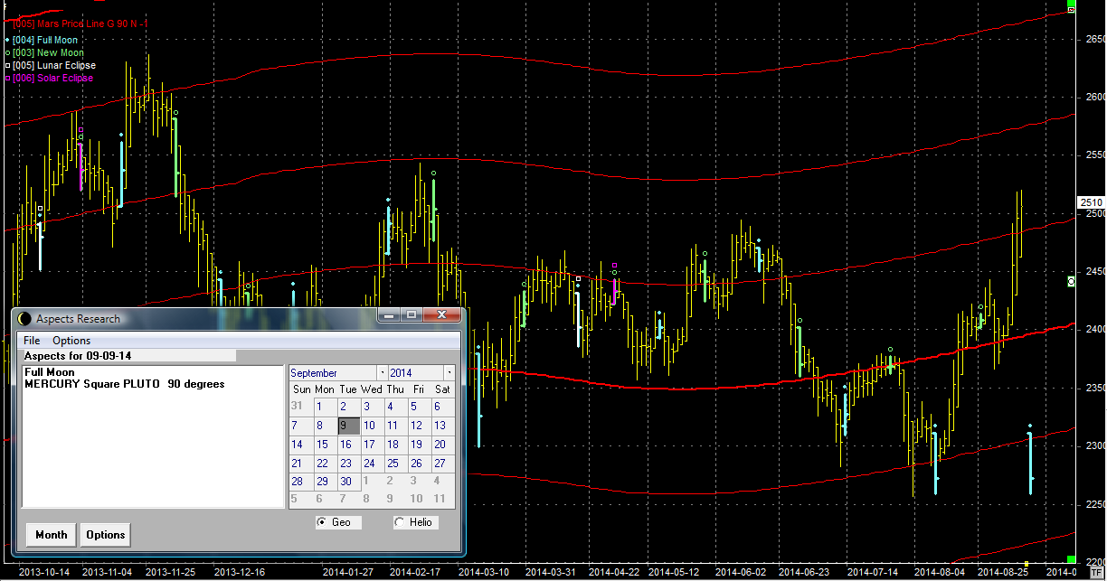This screenshot has height=581, width=1107.
Task: Click the Full Moon legend marker icon
Action: click(x=7, y=41)
